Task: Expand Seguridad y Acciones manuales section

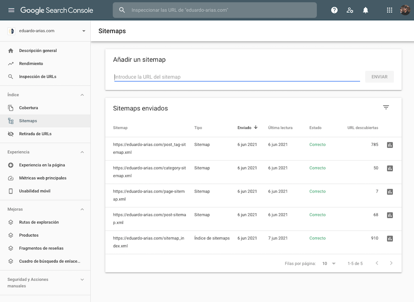Action: (x=82, y=280)
